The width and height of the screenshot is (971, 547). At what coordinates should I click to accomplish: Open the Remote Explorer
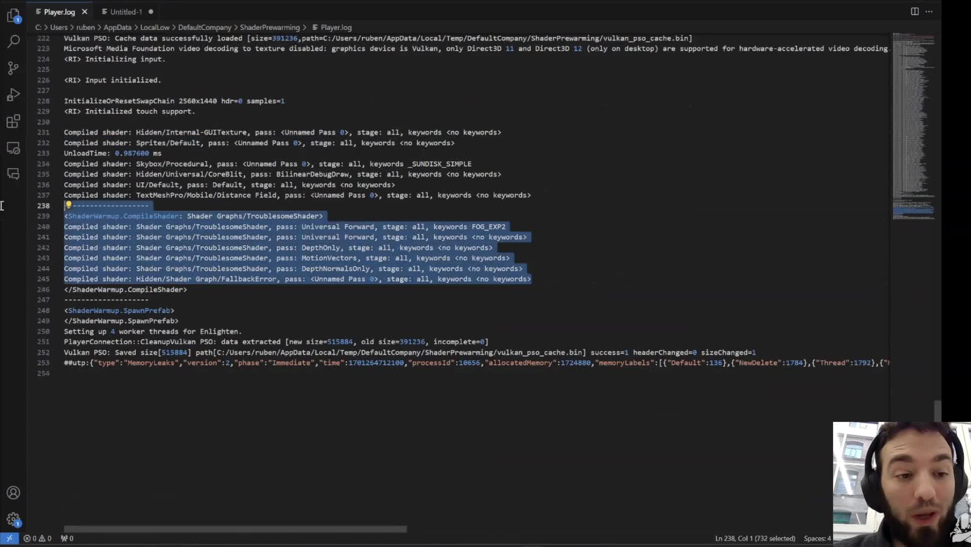click(x=13, y=148)
